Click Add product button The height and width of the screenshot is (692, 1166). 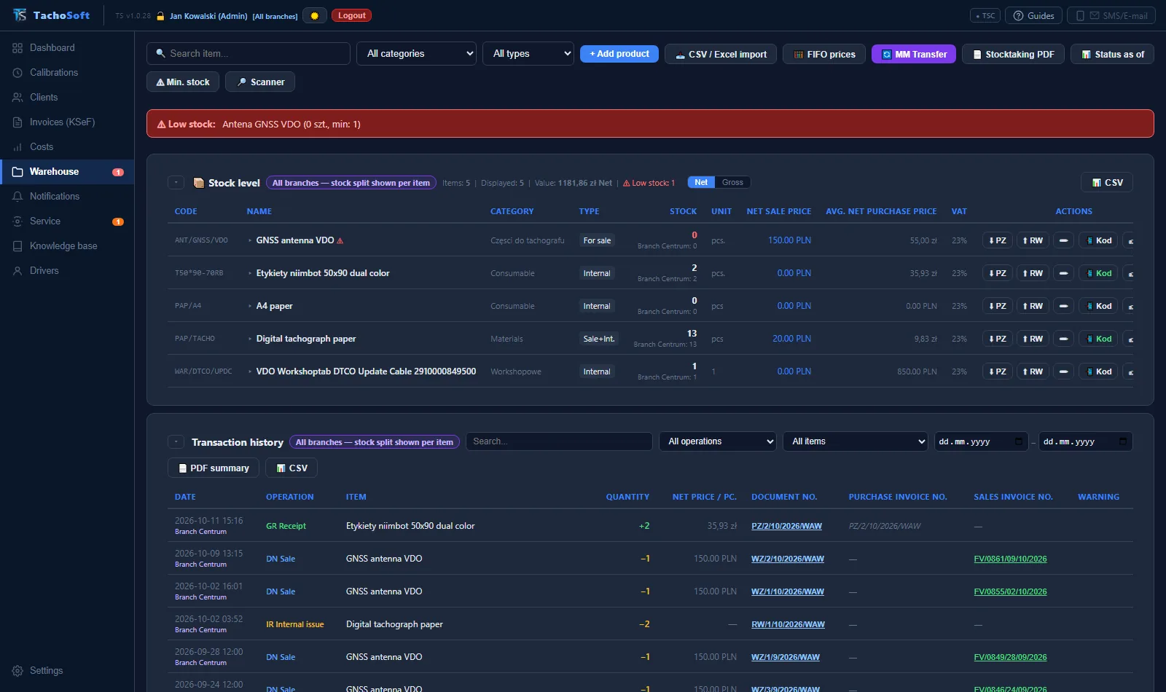[x=619, y=54]
